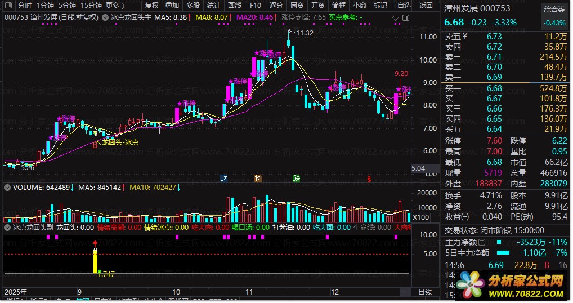Screen dimensions: 573x303
Task: Click the 返回 back button
Action: tap(426, 6)
